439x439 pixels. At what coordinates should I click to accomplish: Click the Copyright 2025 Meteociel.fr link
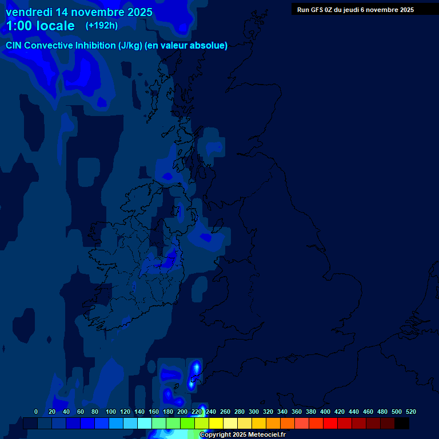coord(242,435)
